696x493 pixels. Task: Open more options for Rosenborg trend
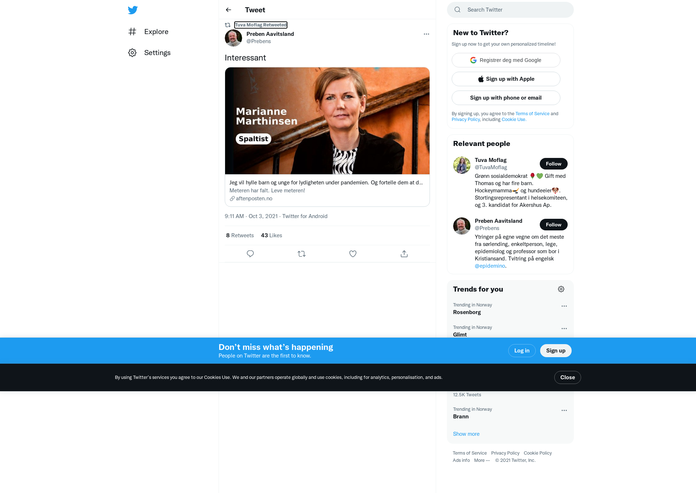564,306
